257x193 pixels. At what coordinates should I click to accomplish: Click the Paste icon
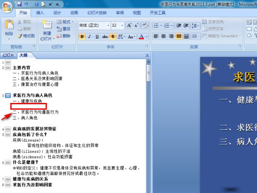tap(9, 24)
